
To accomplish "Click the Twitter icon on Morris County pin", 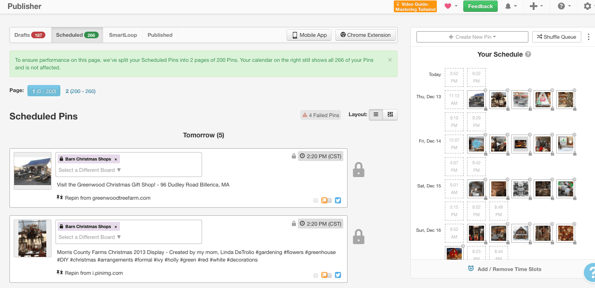I will 338,275.
